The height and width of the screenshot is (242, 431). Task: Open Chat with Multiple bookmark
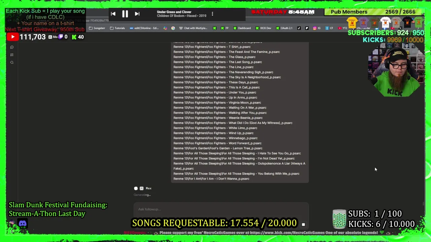193,28
